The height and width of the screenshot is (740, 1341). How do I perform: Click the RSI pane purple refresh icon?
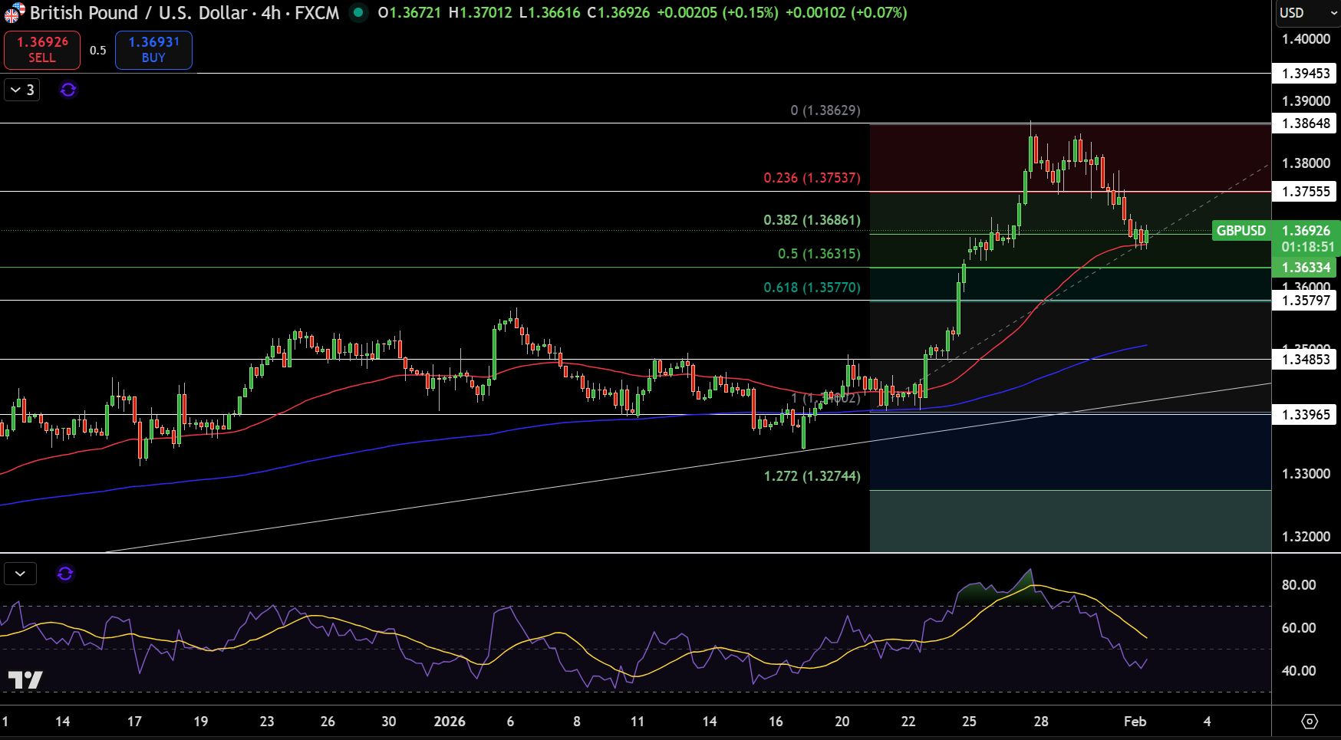click(65, 574)
